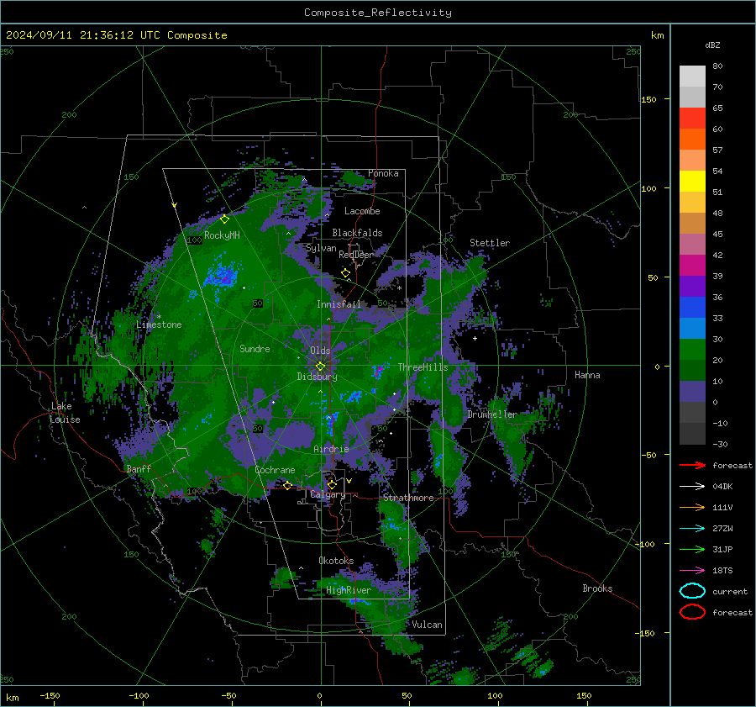The image size is (756, 707).
Task: Click the Sylvan label on map
Action: [x=321, y=248]
